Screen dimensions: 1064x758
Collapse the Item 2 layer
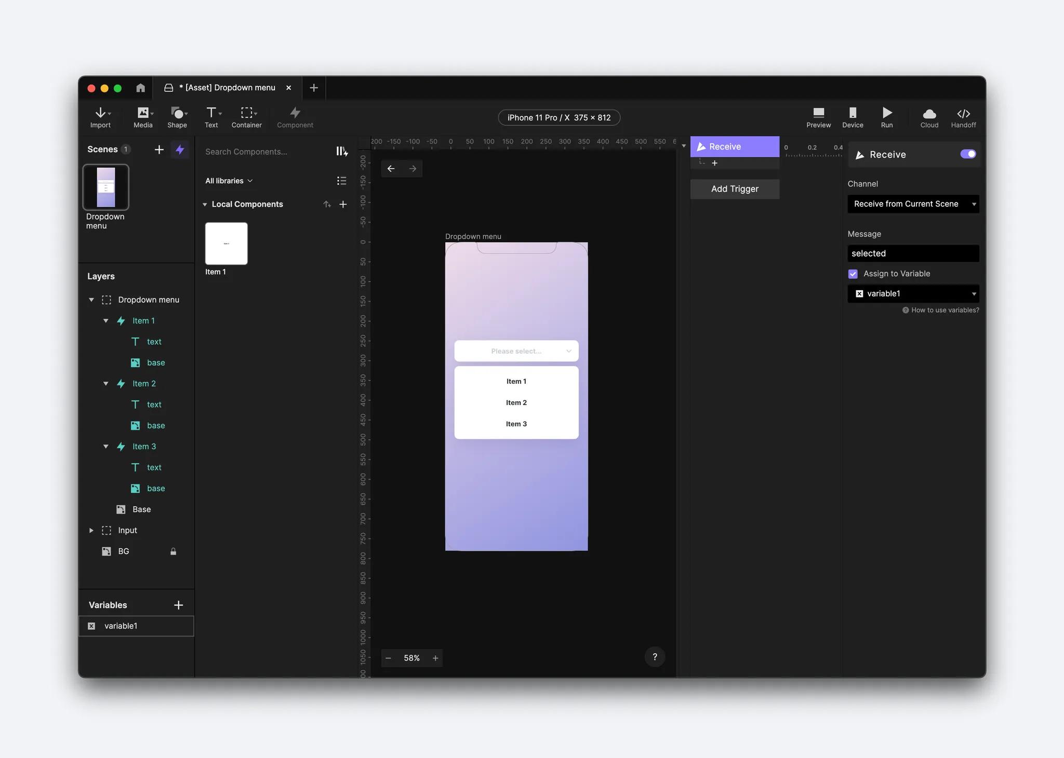pos(106,384)
